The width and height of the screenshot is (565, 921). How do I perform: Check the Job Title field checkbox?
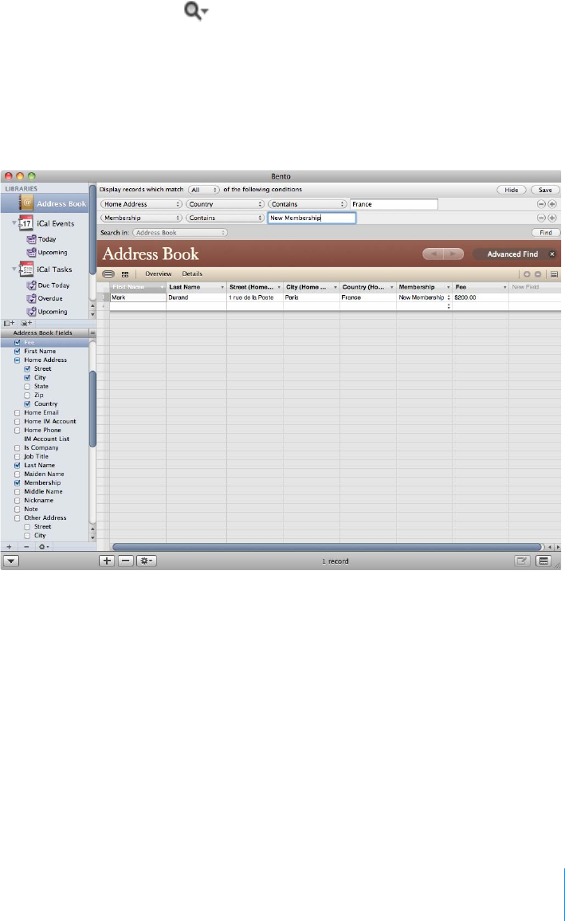pyautogui.click(x=17, y=456)
